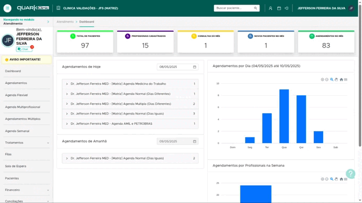Screen dimensions: 362x203
Task: Open the chart menu on Agendamentos por Dia chart
Action: [x=346, y=80]
